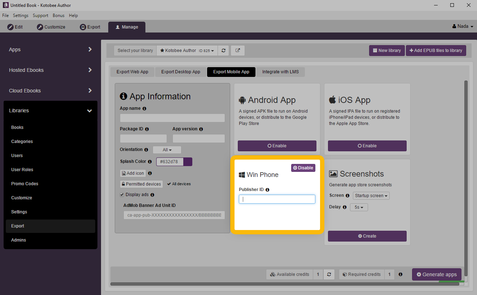Click info icon next to Publisher ID

pos(267,190)
